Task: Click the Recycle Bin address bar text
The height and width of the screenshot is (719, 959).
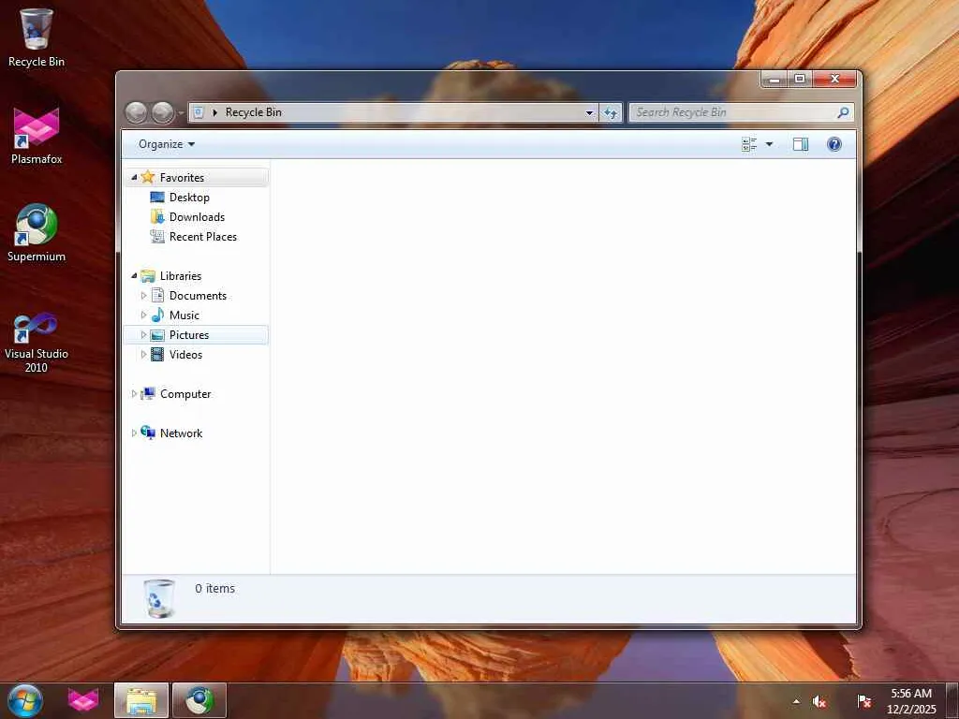Action: (253, 112)
